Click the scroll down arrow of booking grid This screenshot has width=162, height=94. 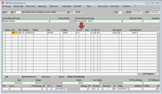click(x=159, y=74)
